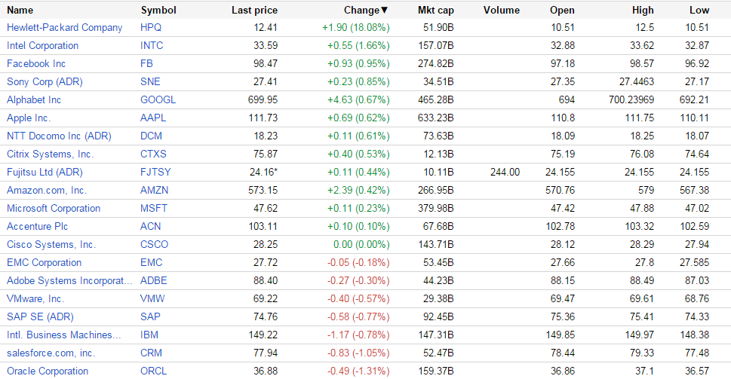Open Microsoft Corporation link
The height and width of the screenshot is (379, 731).
(x=54, y=209)
